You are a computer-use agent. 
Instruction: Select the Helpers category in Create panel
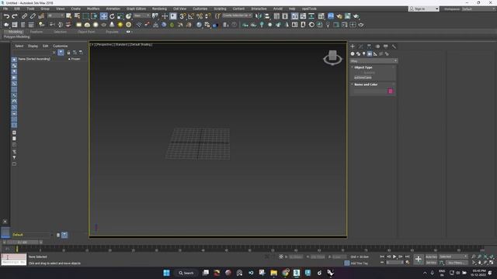pos(375,53)
